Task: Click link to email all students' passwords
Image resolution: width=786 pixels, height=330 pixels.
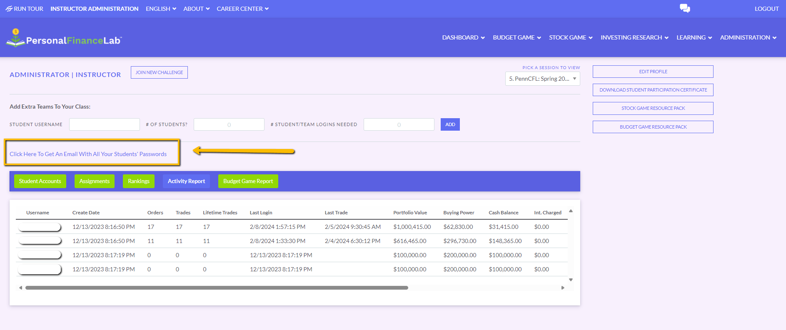Action: click(x=88, y=154)
